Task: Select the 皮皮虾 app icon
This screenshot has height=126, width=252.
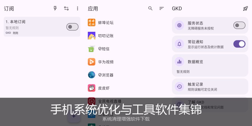Action: (x=92, y=88)
